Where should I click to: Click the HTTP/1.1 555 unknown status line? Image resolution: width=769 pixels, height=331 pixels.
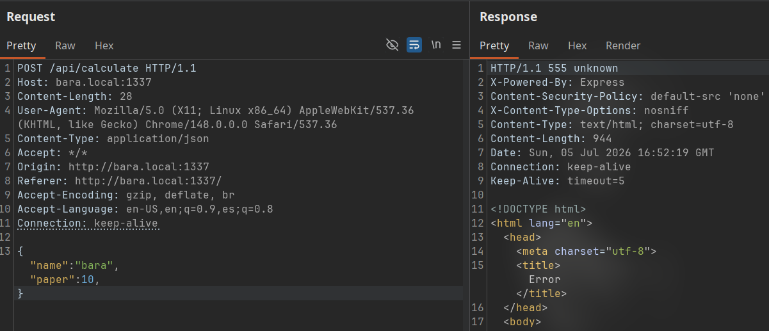tap(554, 68)
